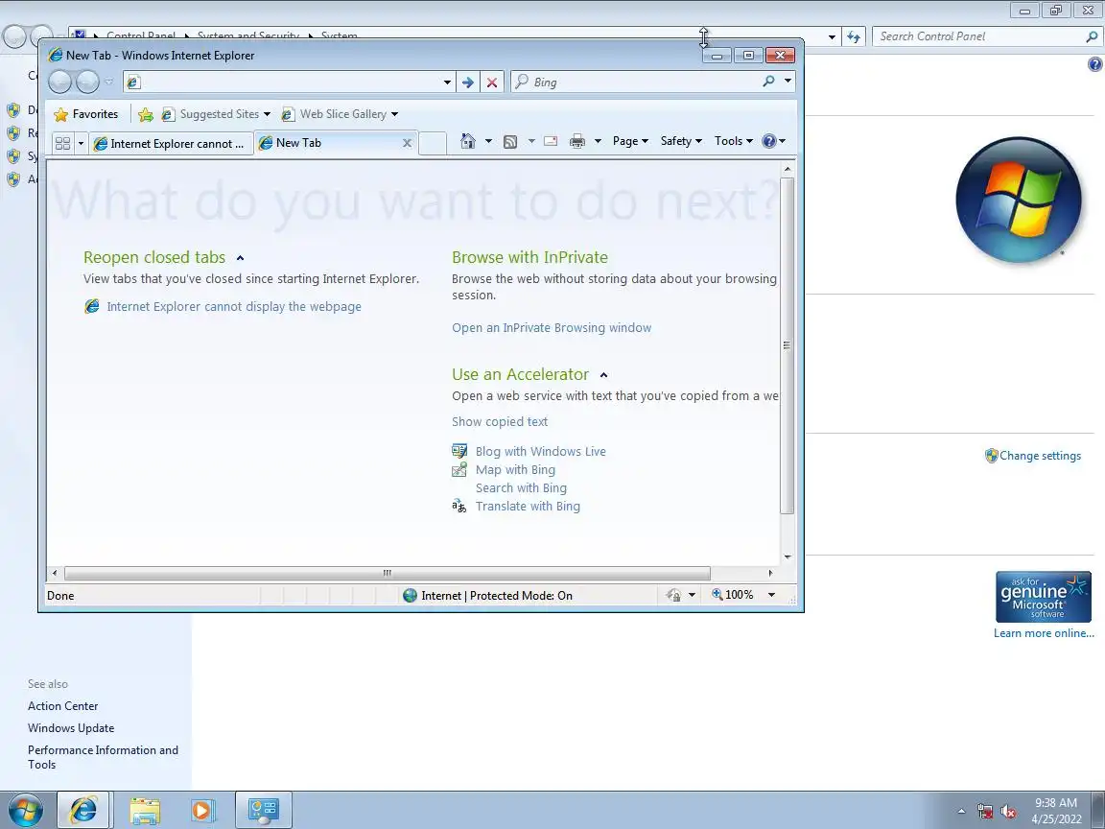Click Windows Explorer folder taskbar icon

[145, 811]
